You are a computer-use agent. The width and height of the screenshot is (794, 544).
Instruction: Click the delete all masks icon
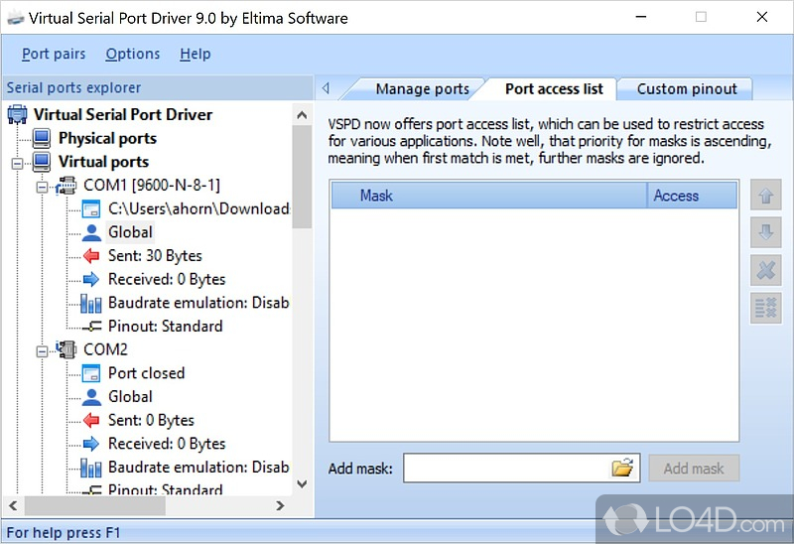tap(765, 307)
